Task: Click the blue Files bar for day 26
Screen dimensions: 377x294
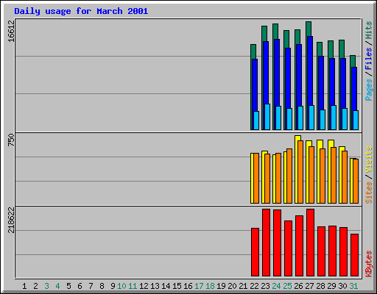Action: tap(299, 76)
